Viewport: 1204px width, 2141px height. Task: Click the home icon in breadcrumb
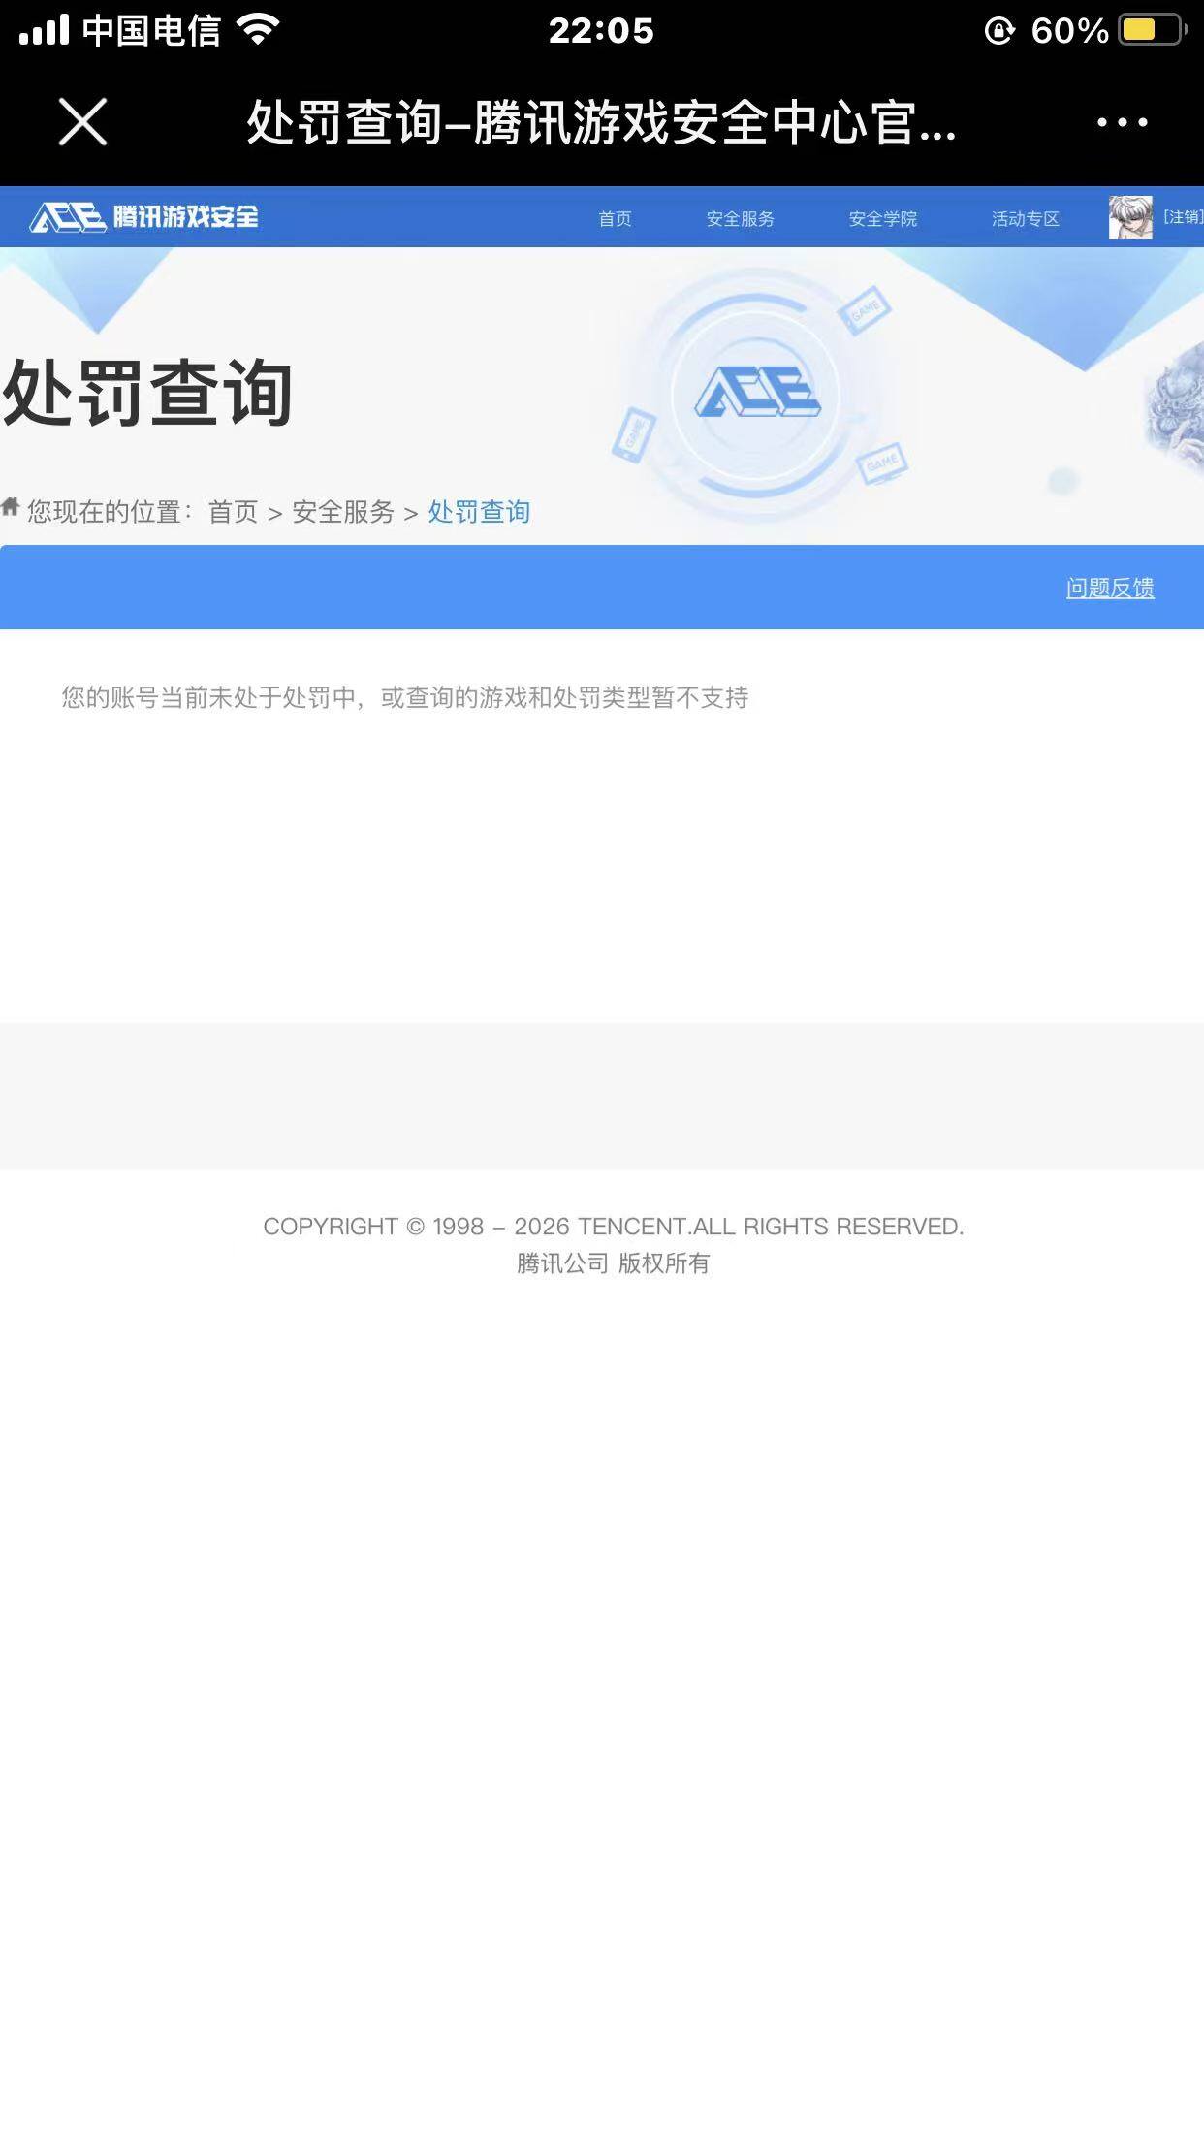(x=11, y=506)
